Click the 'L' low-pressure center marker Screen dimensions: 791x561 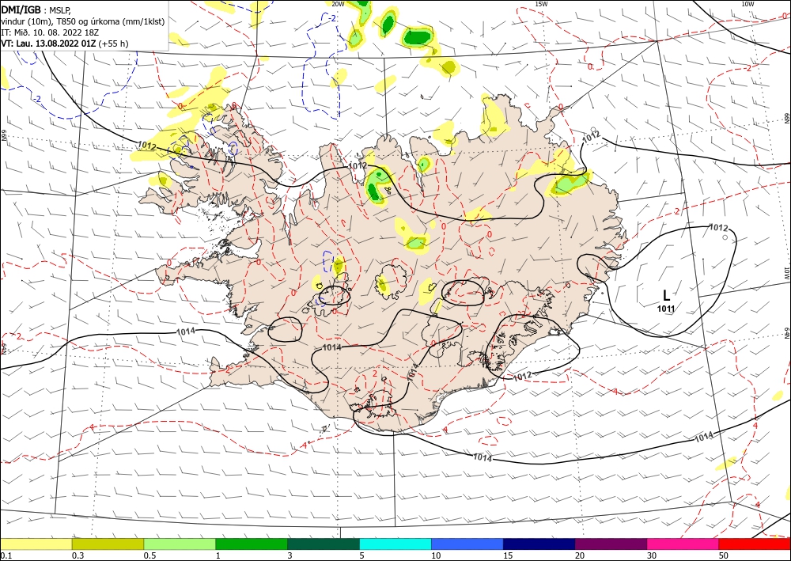pyautogui.click(x=666, y=296)
